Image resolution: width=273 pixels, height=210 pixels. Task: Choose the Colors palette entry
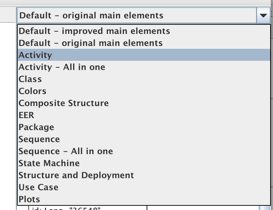click(144, 91)
